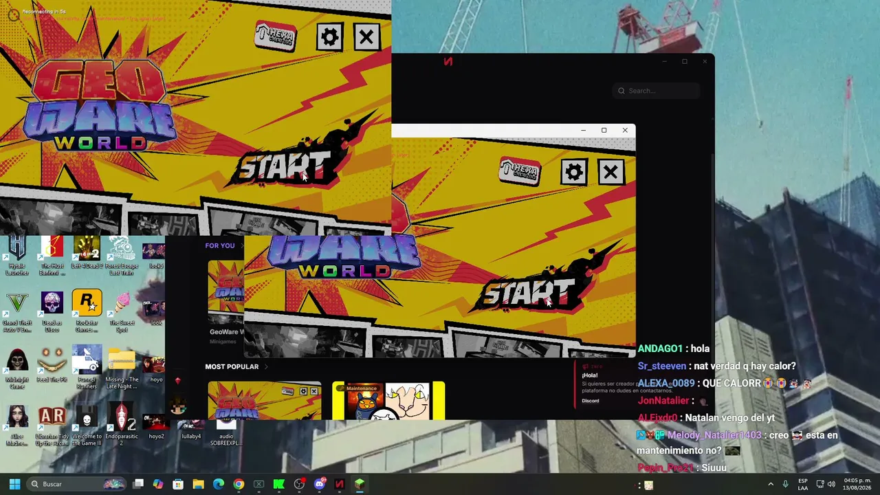Open the clock showing 04:05 p. m.
This screenshot has height=495, width=880.
857,484
